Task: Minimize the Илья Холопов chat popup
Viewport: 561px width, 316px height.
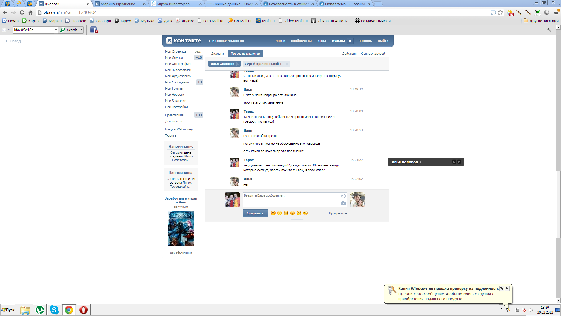Action: (x=454, y=162)
